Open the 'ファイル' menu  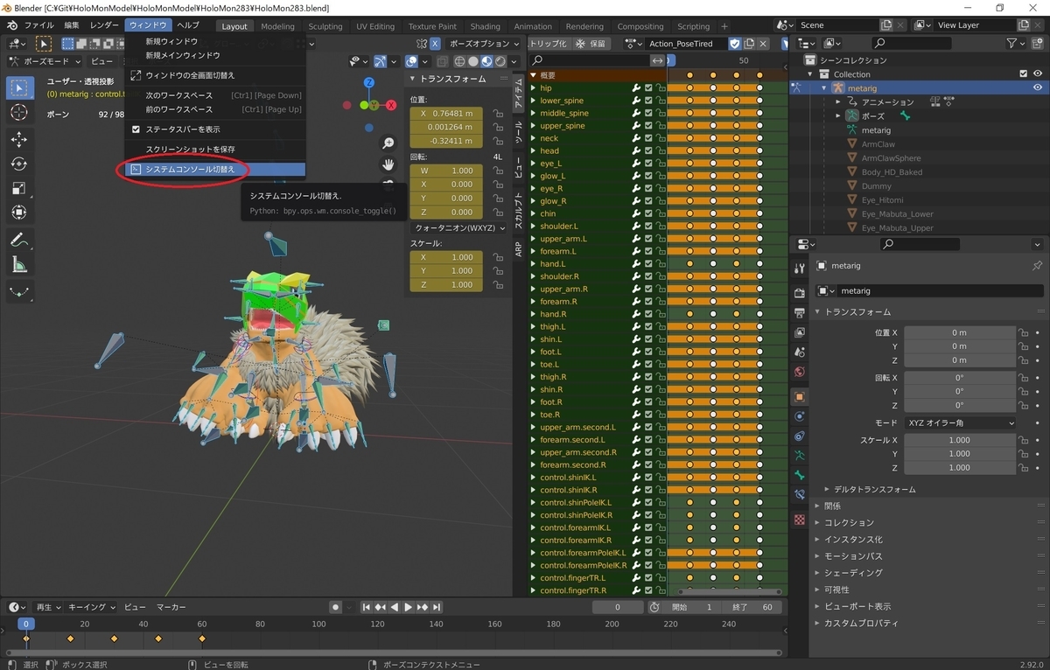pyautogui.click(x=39, y=25)
